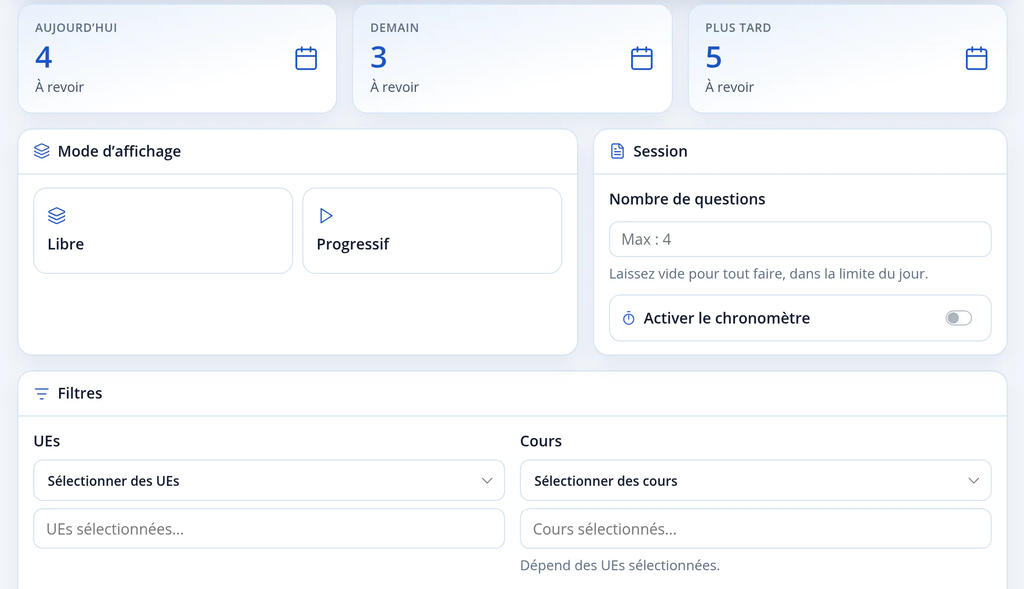This screenshot has height=589, width=1024.
Task: Click the Laissez vide pour tout faire hint
Action: click(768, 273)
